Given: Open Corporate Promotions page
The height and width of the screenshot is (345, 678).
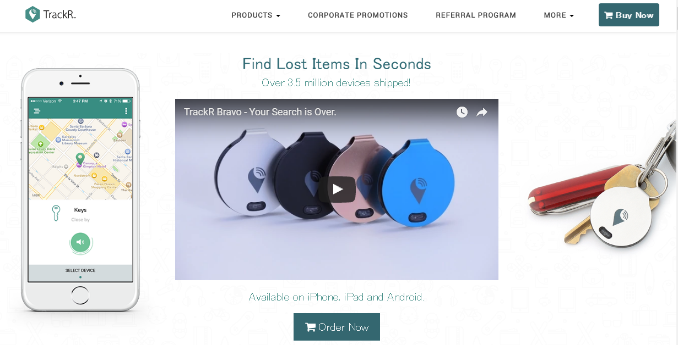Looking at the screenshot, I should [x=358, y=15].
